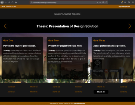Open treycoxdesign.com link in top bar

pyautogui.click(x=124, y=7)
